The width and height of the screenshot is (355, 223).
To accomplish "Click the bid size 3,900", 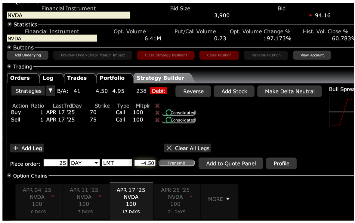I will 222,15.
